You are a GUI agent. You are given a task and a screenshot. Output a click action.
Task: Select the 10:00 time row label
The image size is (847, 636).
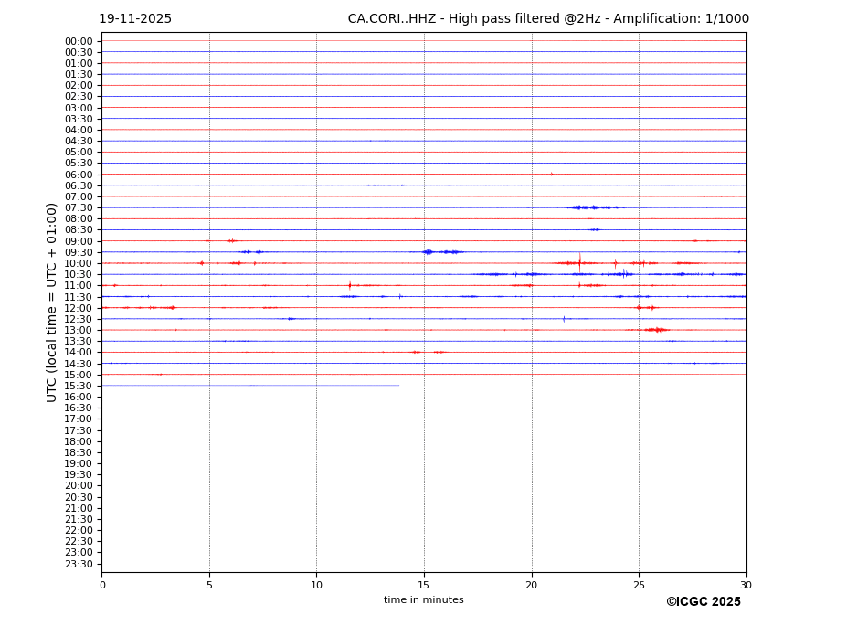pyautogui.click(x=79, y=264)
